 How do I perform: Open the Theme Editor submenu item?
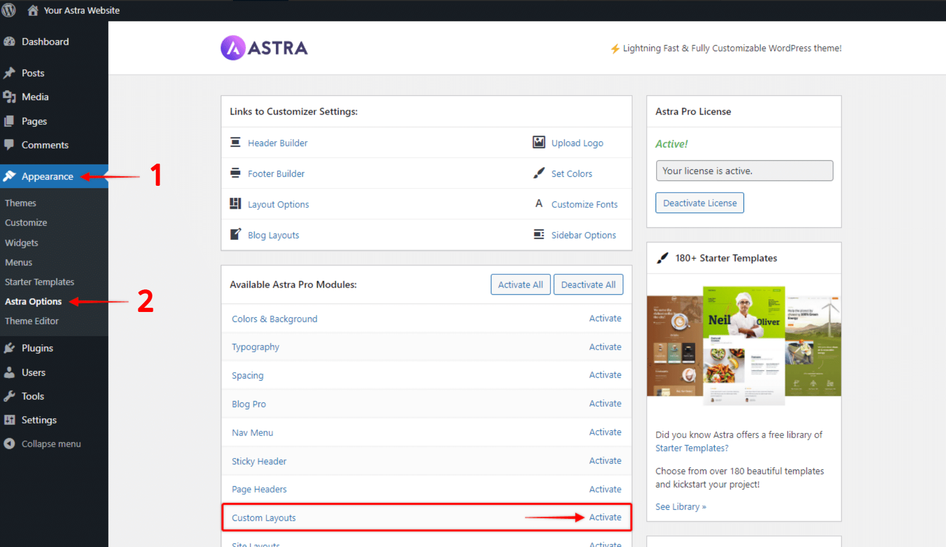pyautogui.click(x=32, y=321)
